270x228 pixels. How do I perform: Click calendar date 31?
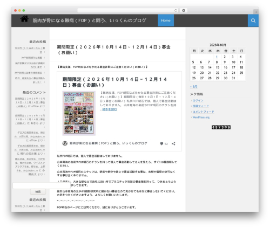233,78
